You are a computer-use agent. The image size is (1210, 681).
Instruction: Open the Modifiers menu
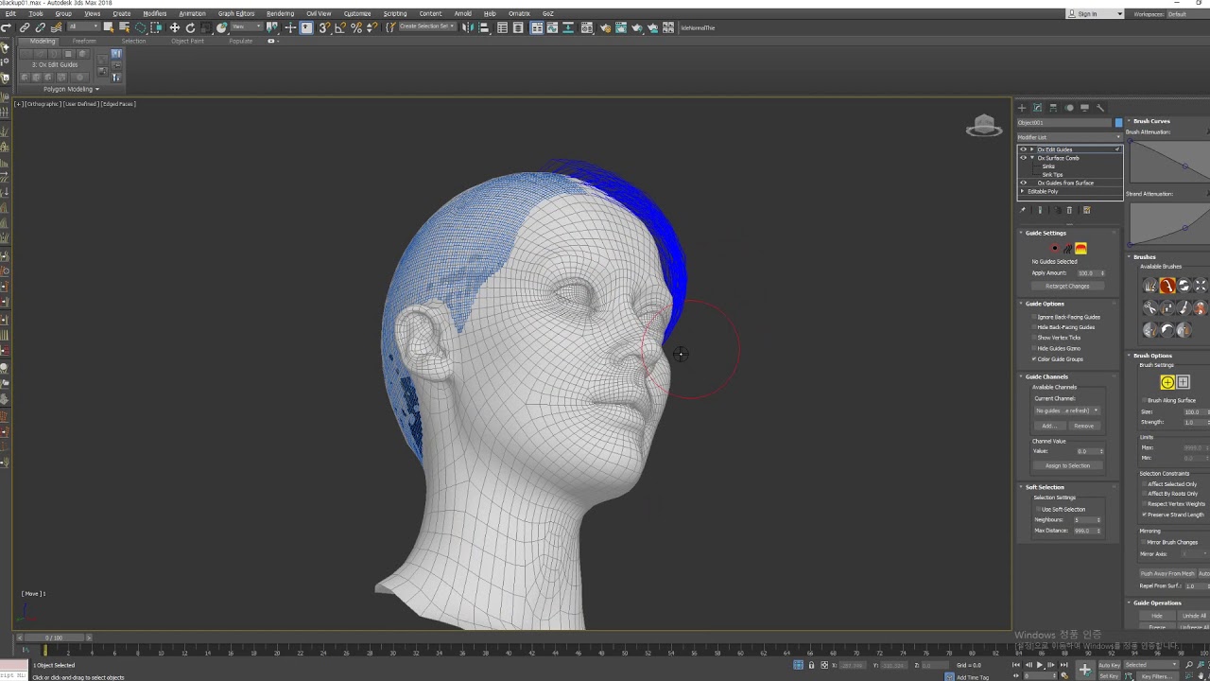click(154, 13)
